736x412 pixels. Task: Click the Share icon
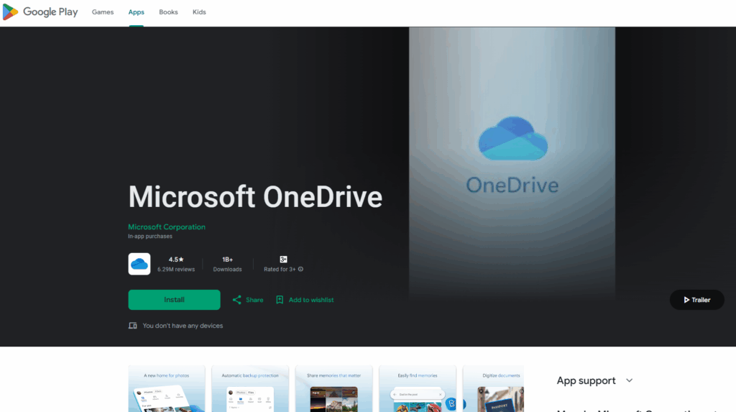click(x=236, y=300)
